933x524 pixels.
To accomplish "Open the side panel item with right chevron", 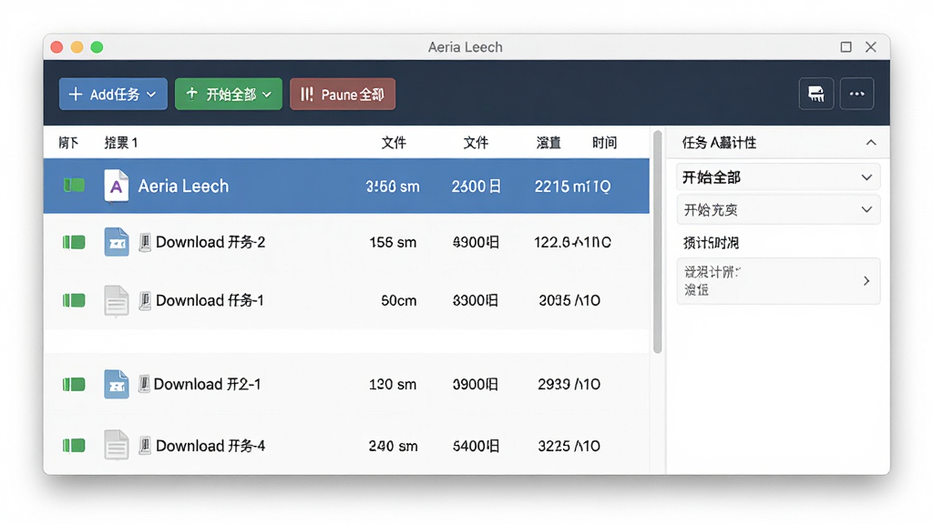I will coord(778,281).
